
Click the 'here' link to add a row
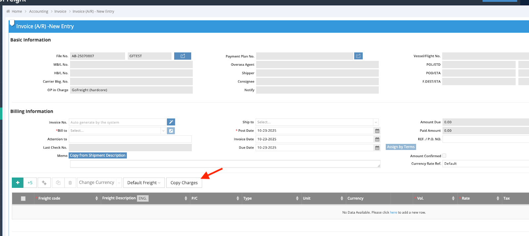393,213
